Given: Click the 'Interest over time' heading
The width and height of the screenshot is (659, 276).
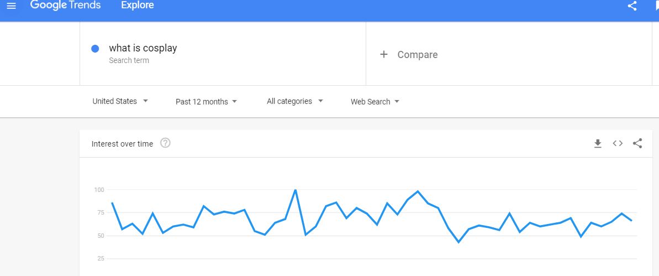Looking at the screenshot, I should [122, 144].
